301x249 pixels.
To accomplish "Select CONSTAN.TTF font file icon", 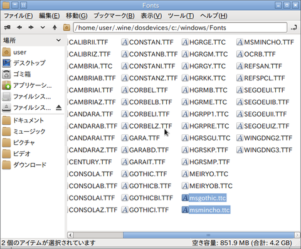I will pyautogui.click(x=125, y=42).
